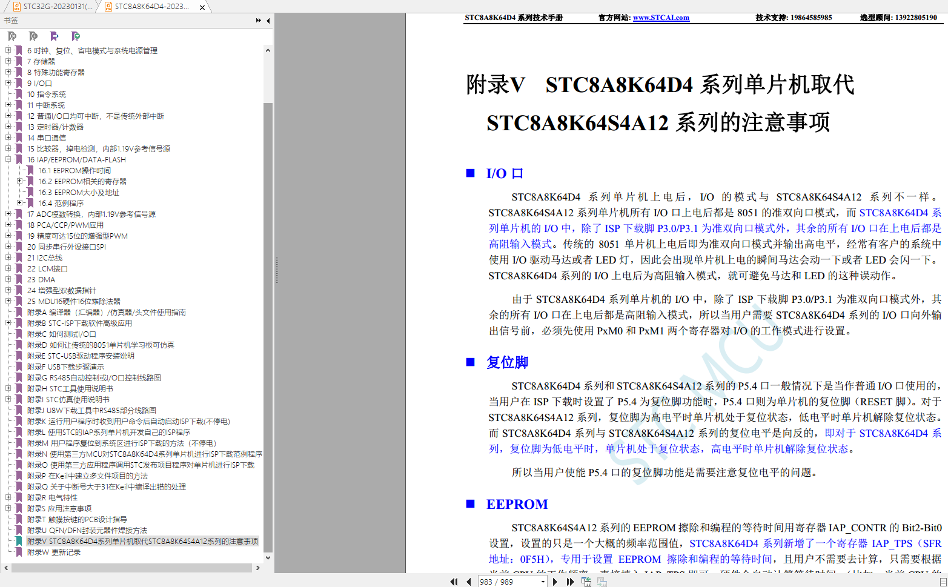948x587 pixels.
Task: Click bookmark icon of 23 DMA entry
Action: [19, 279]
